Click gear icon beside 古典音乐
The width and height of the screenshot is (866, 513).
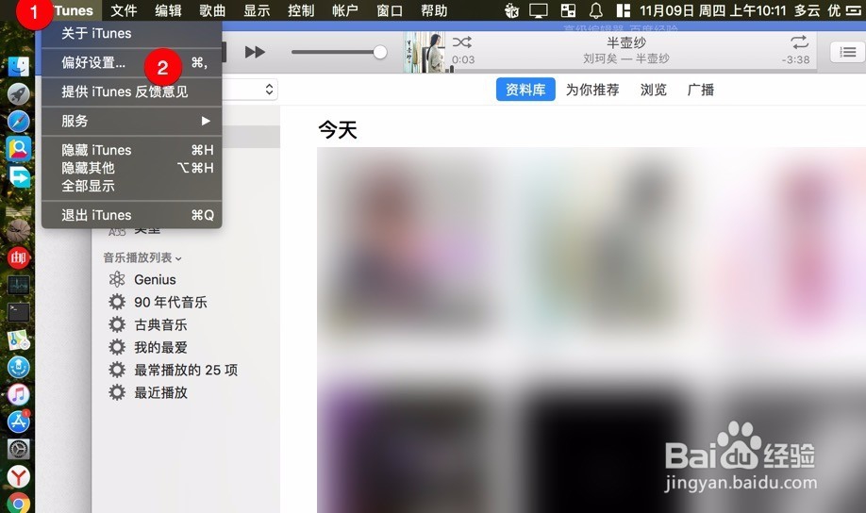point(117,324)
